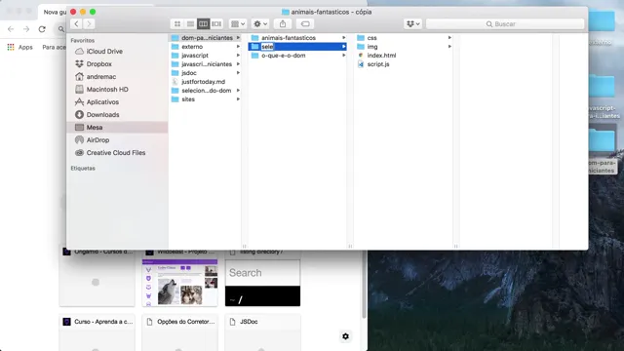Click the Share toolbar button
This screenshot has height=351, width=624.
[283, 23]
